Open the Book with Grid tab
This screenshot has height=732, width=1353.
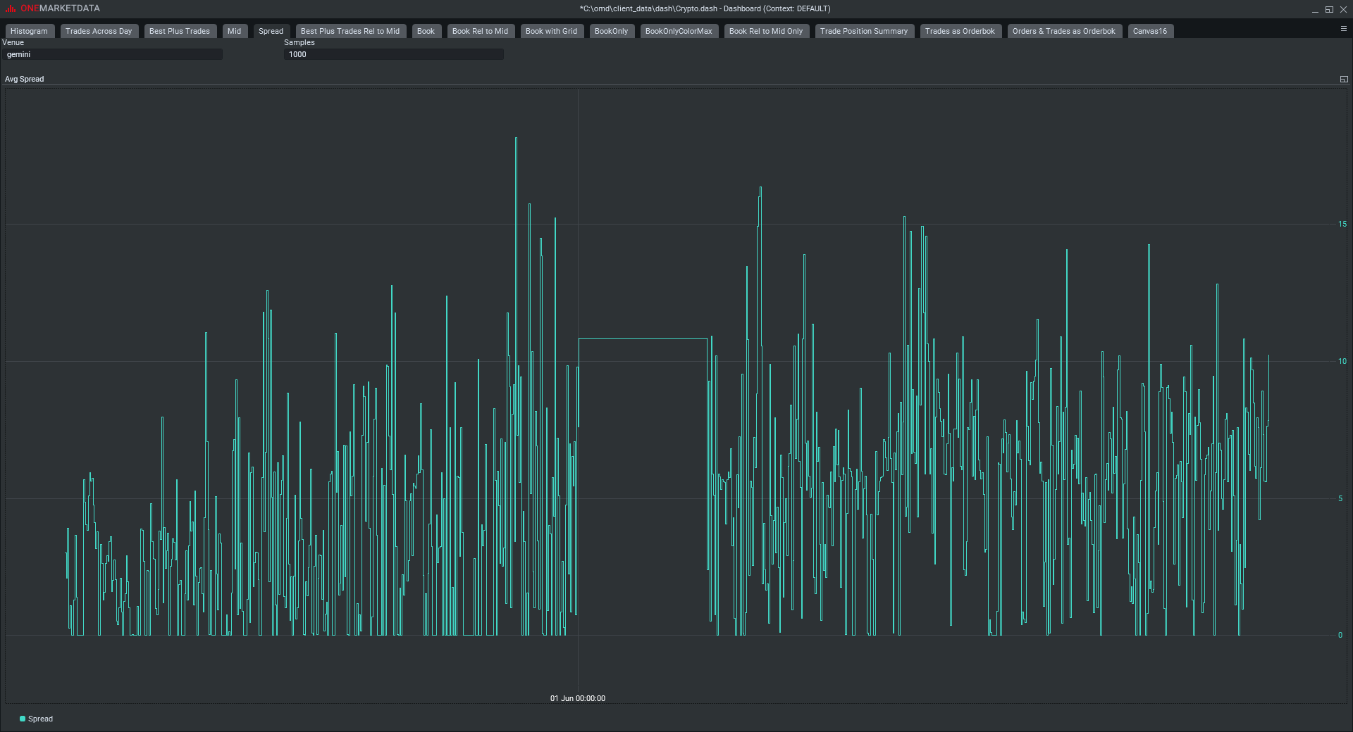pyautogui.click(x=551, y=31)
